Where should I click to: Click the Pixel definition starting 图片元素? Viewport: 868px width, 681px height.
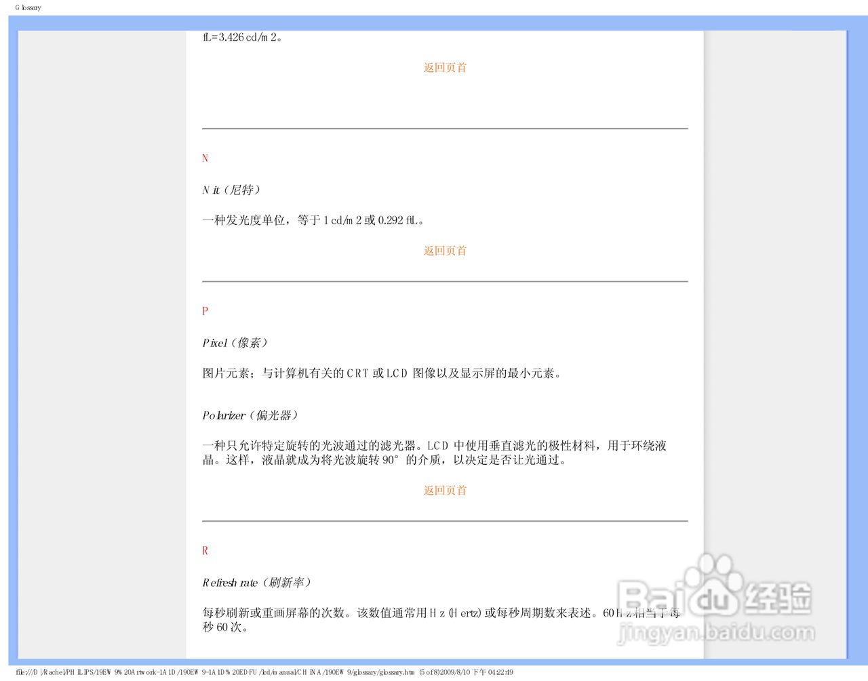(382, 373)
